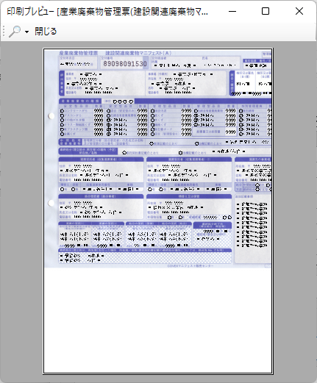This screenshot has height=383, width=317.
Task: Close the print preview window
Action: 299,11
